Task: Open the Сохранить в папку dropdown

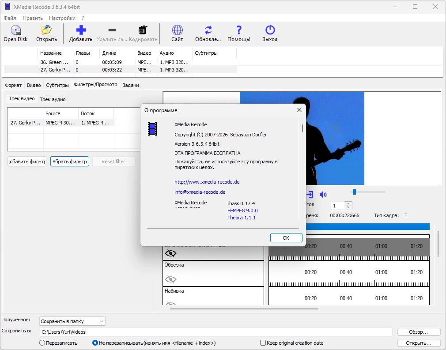Action: 72,321
